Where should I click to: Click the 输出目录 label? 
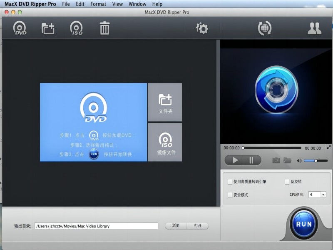23,226
